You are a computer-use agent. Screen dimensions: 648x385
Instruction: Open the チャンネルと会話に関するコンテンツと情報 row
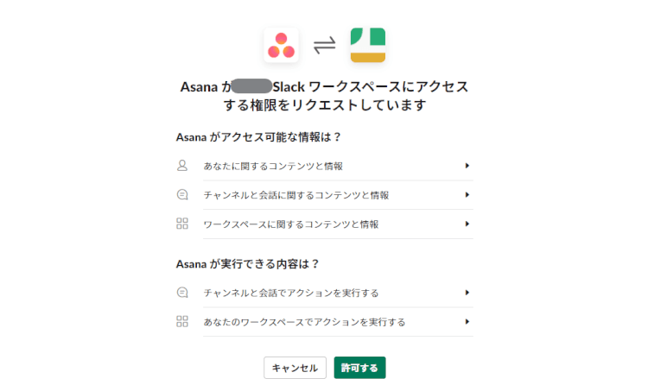point(295,195)
